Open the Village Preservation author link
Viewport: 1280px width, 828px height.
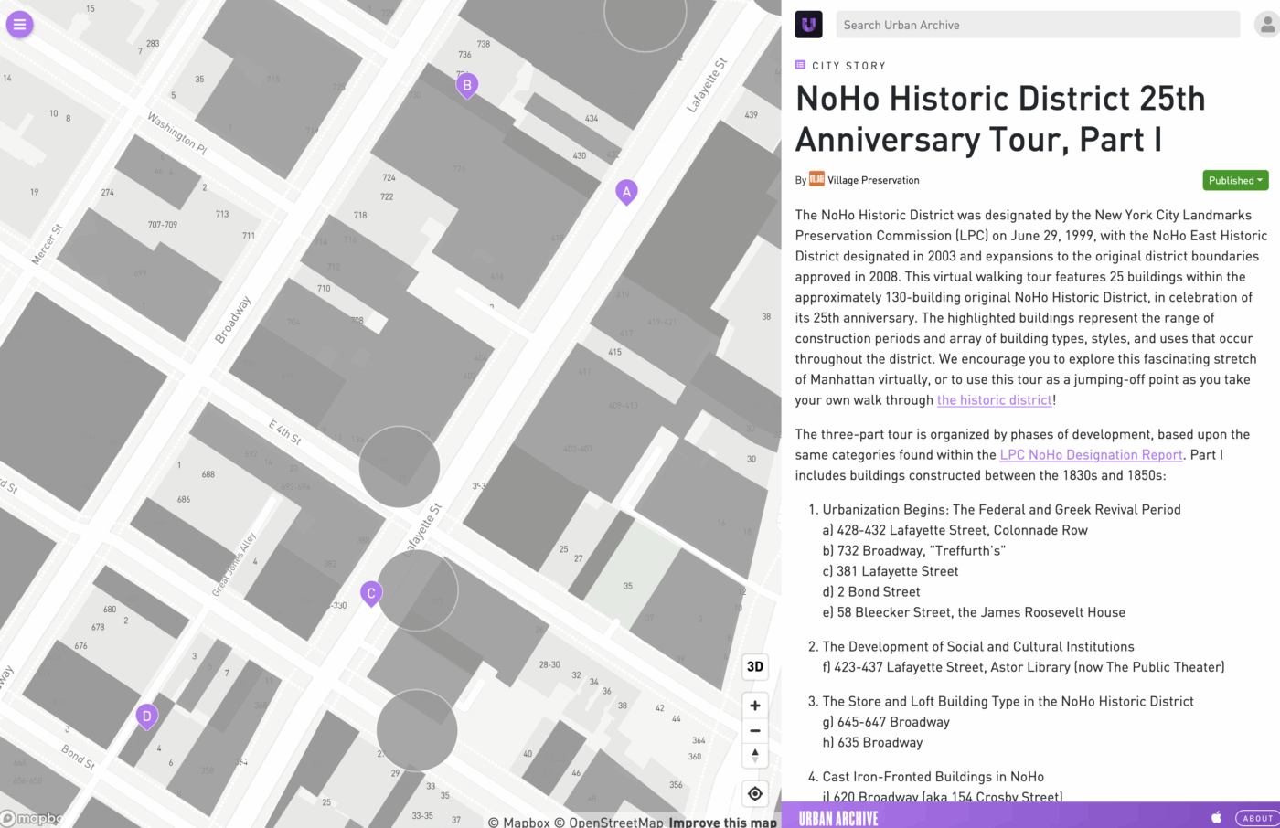[x=872, y=180]
